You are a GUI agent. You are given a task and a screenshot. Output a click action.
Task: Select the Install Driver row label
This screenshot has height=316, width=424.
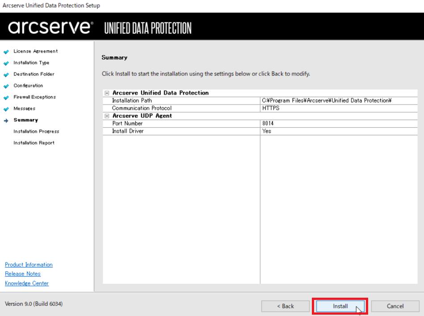(x=128, y=131)
